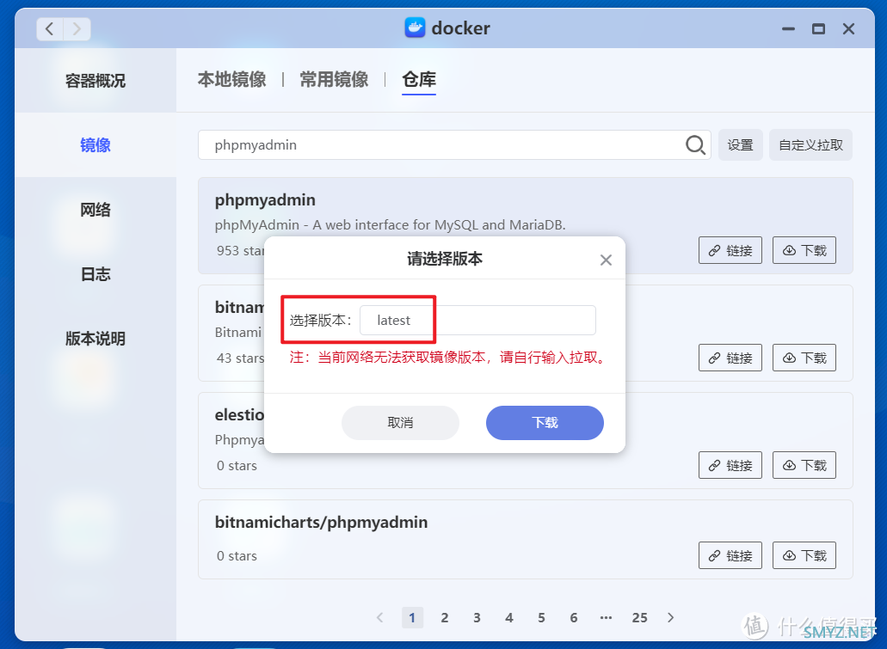Select page 6 in pagination

tap(574, 618)
